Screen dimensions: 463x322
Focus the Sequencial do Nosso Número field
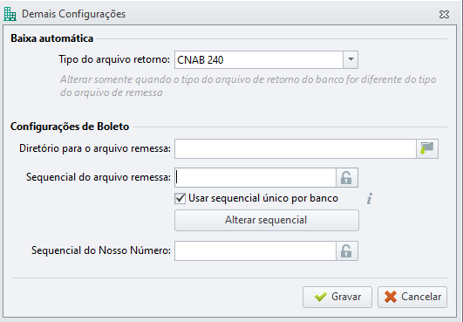tap(255, 250)
